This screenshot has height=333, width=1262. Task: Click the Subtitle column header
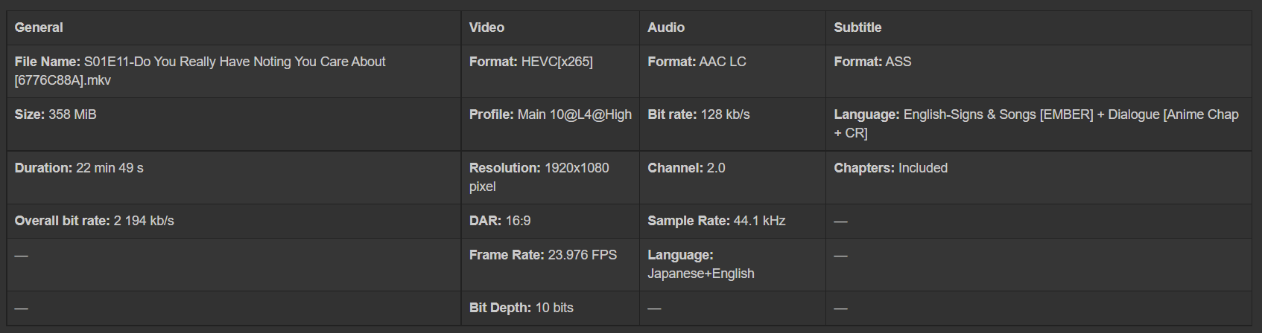click(x=857, y=28)
